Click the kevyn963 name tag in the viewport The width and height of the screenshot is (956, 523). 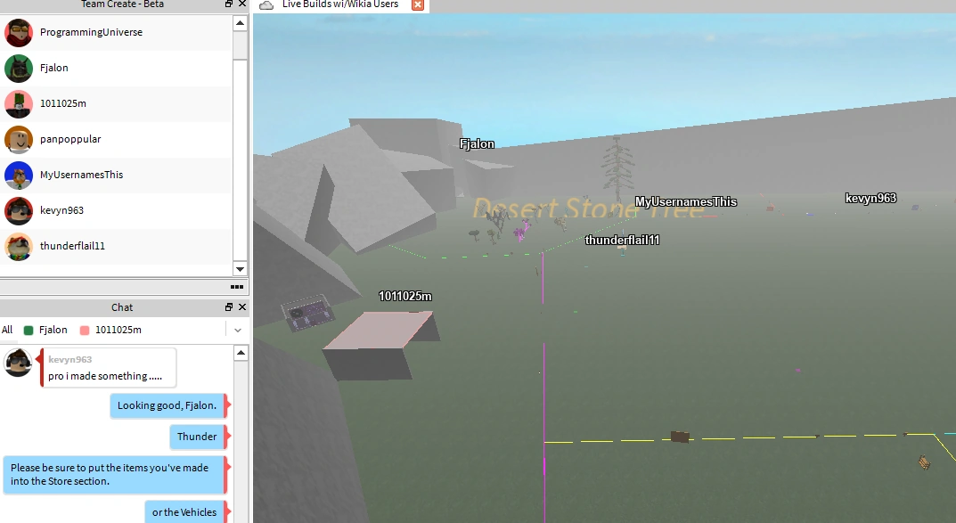point(870,199)
